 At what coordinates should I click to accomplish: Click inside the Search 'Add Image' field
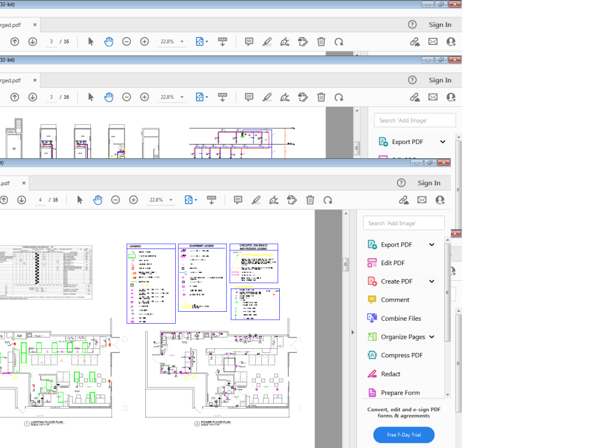pos(403,222)
